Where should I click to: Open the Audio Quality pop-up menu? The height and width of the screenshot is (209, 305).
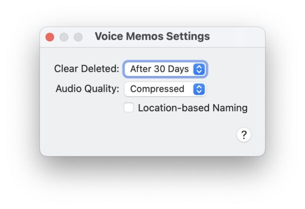(x=165, y=89)
